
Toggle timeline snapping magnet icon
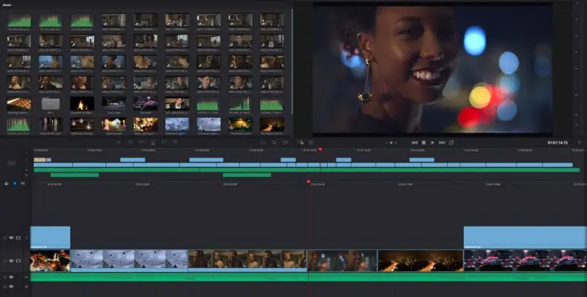7,183
